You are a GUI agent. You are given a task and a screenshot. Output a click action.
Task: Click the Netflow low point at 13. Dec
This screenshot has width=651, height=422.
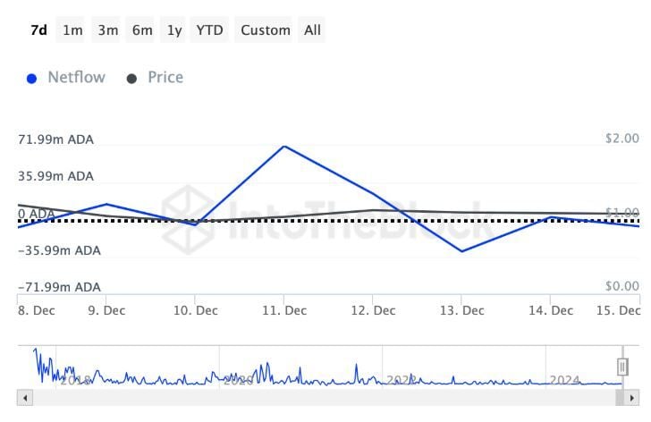(x=461, y=251)
